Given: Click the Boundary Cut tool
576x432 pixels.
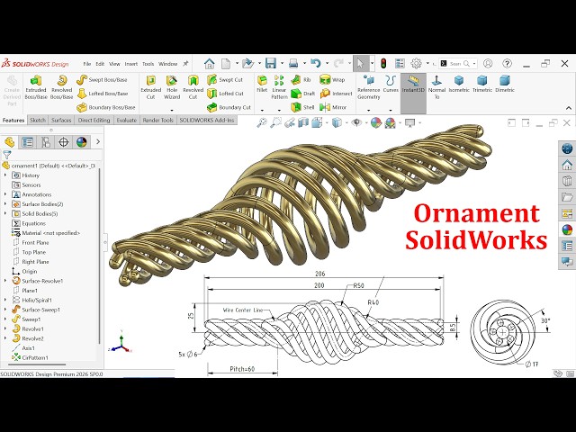Looking at the screenshot, I should (229, 107).
